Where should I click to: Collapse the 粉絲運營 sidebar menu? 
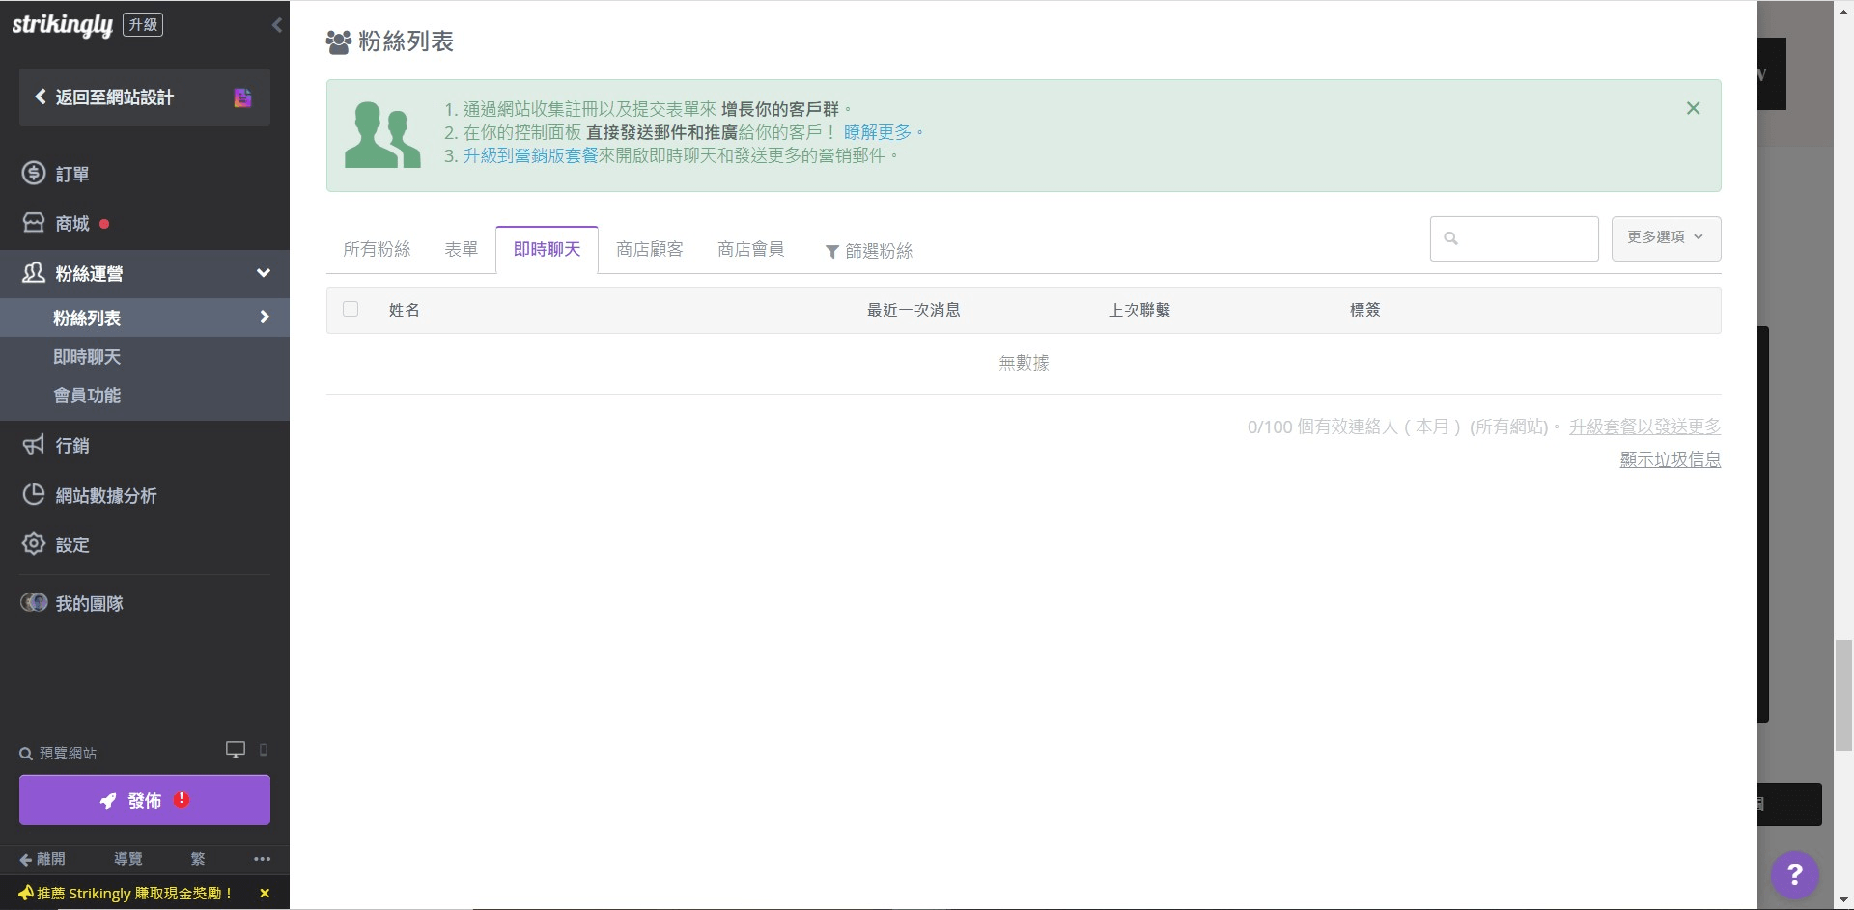tap(263, 273)
